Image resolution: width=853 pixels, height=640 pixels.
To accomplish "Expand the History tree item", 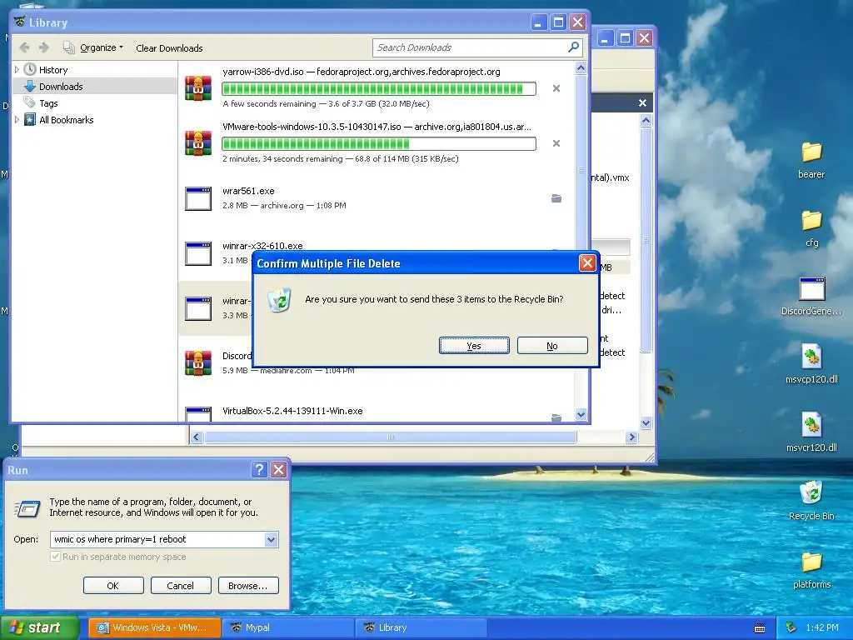I will tap(17, 70).
